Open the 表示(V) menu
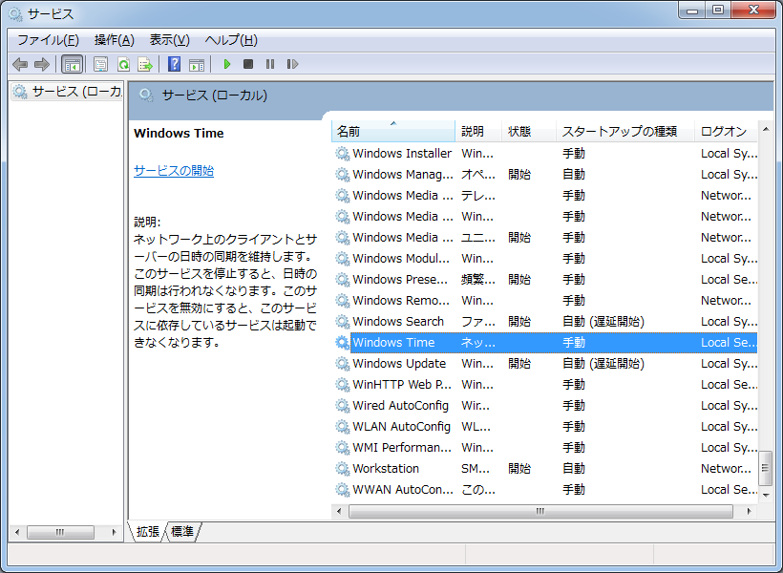Screen dimensions: 783x573 [x=169, y=39]
